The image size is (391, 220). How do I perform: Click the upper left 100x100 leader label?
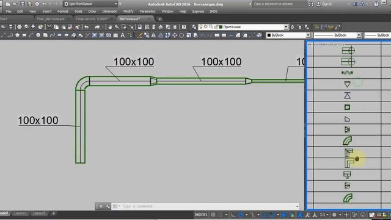134,62
